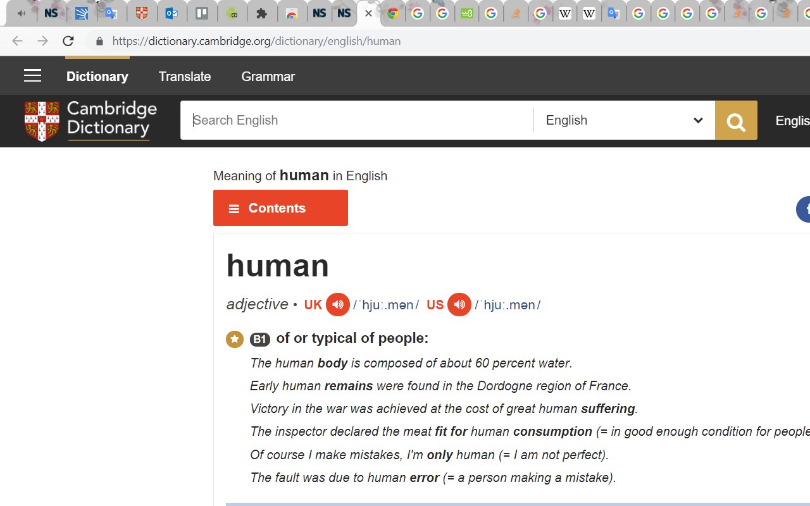Star the word human to save it

click(234, 339)
